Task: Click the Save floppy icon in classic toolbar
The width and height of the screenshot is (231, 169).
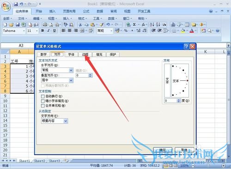Action: 18,24
